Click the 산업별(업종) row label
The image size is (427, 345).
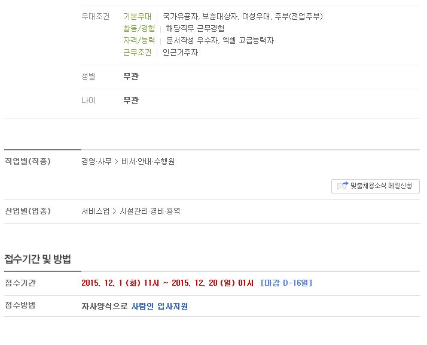pos(28,211)
